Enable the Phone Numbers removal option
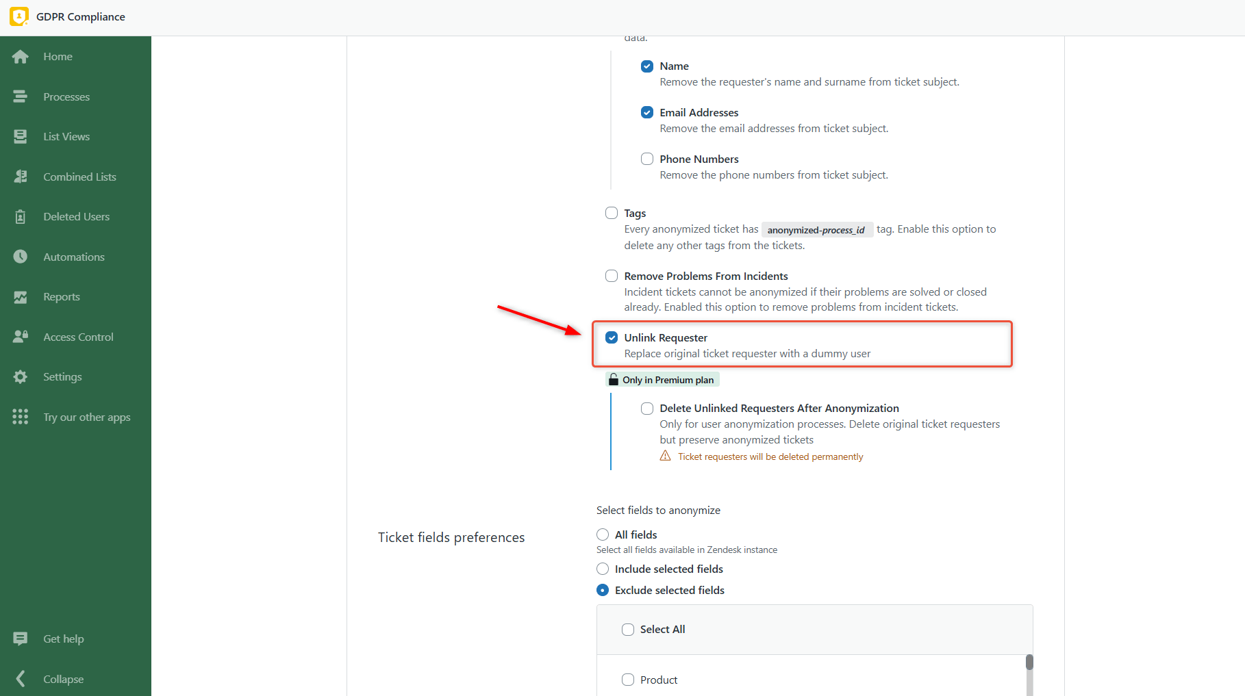Image resolution: width=1245 pixels, height=696 pixels. (x=646, y=159)
